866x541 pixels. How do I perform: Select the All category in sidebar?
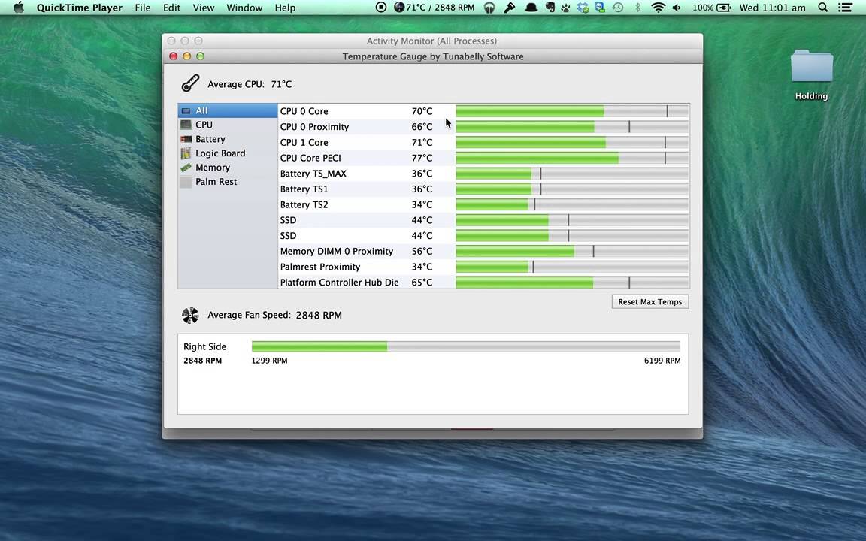click(x=228, y=110)
